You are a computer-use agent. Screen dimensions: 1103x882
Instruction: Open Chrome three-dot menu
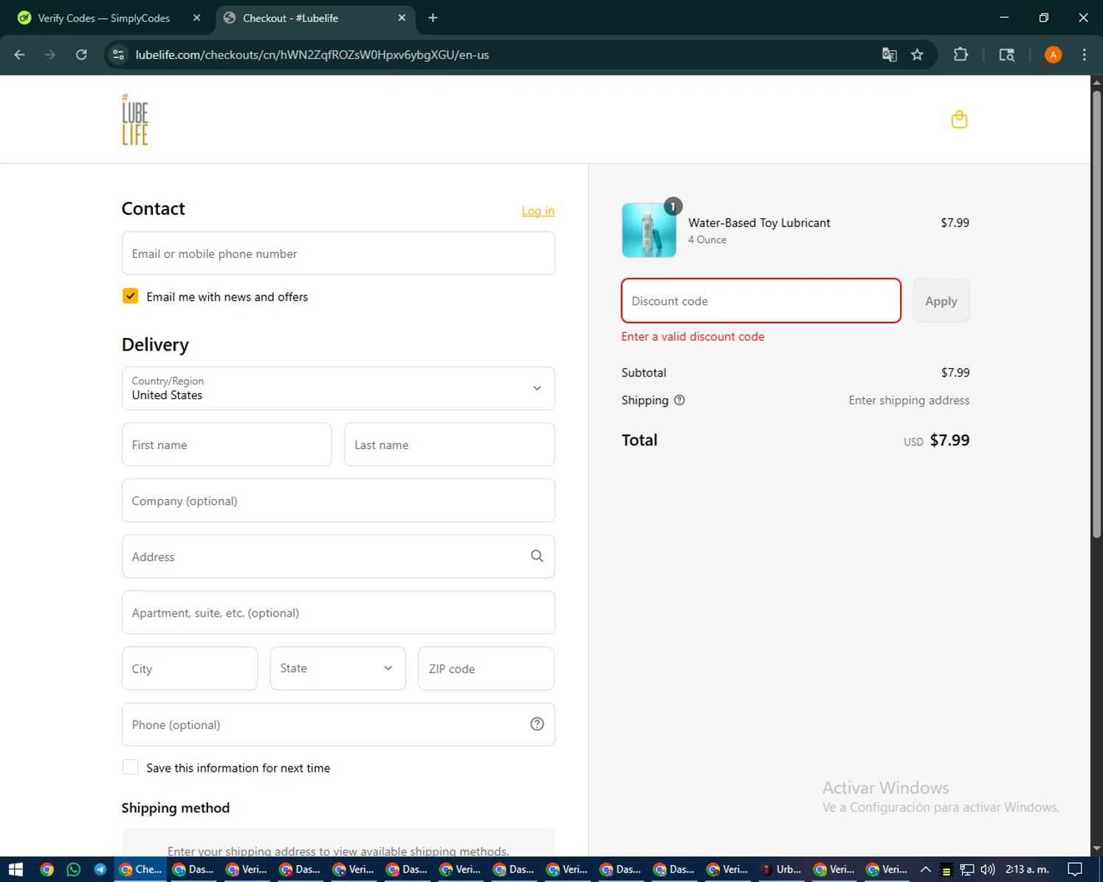(x=1084, y=54)
